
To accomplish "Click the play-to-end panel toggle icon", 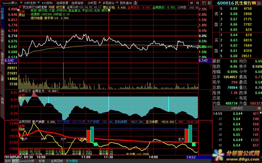I will (x=210, y=3).
